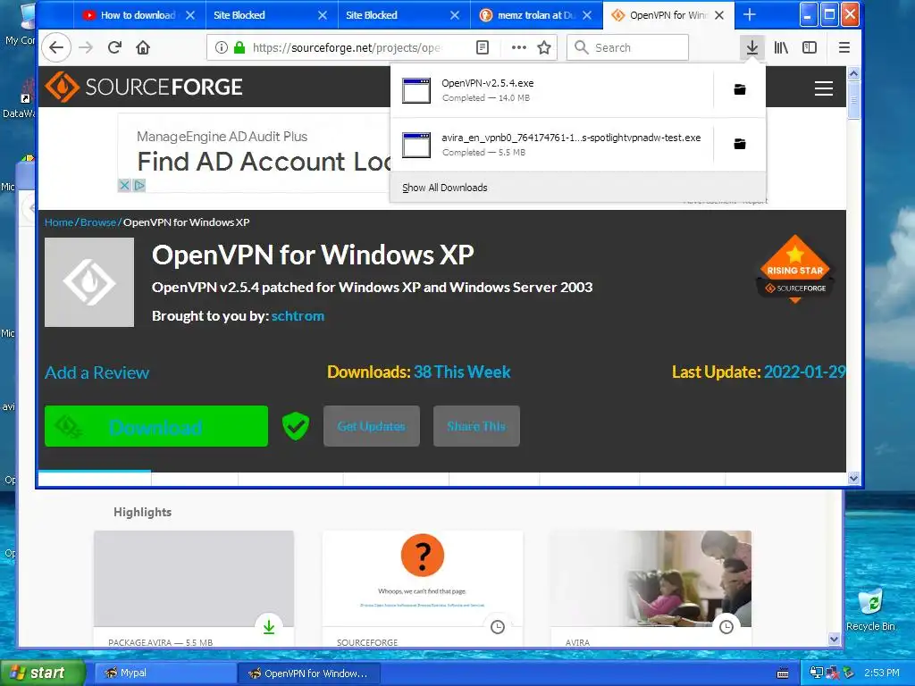Click the 2022-01-29 last update link
The image size is (915, 686).
[805, 372]
